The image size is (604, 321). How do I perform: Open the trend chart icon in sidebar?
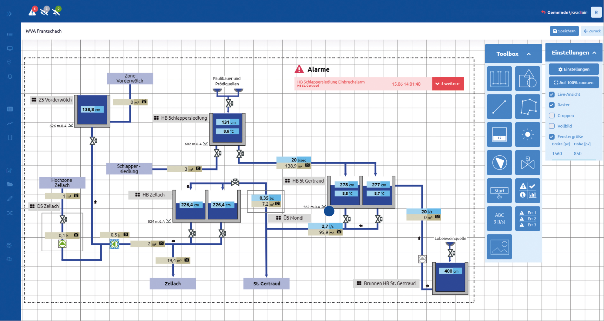point(10,123)
